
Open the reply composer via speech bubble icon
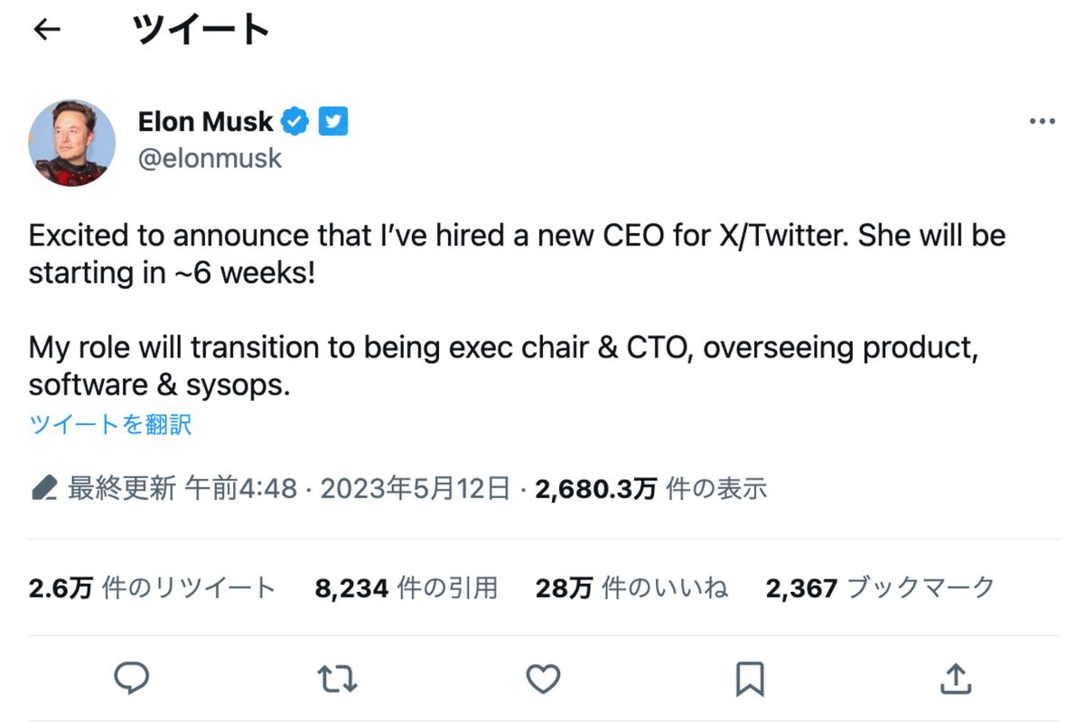pos(131,678)
